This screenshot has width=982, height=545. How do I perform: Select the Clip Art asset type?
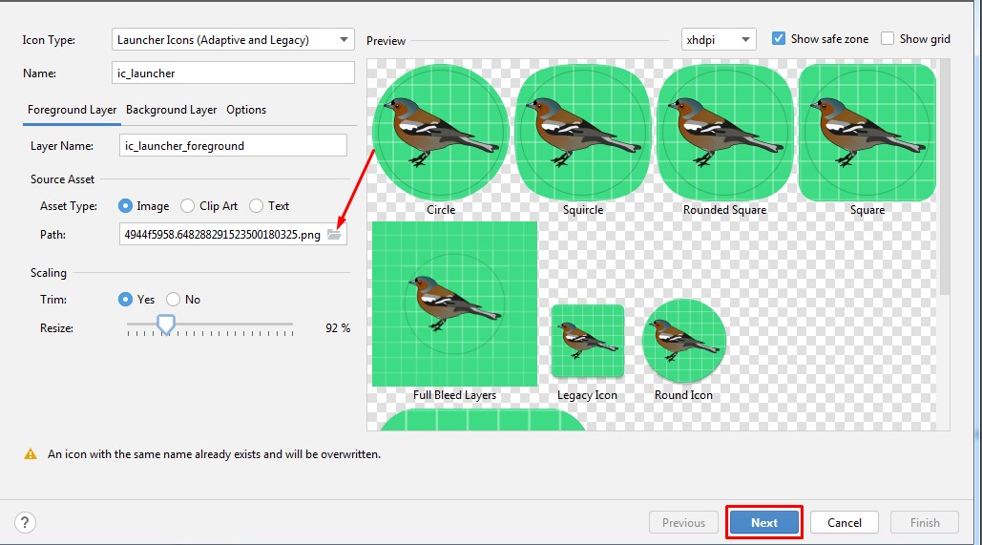point(187,206)
